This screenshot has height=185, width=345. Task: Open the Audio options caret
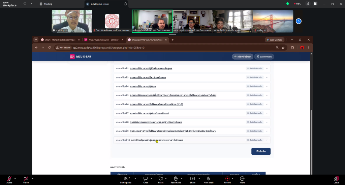[15, 179]
